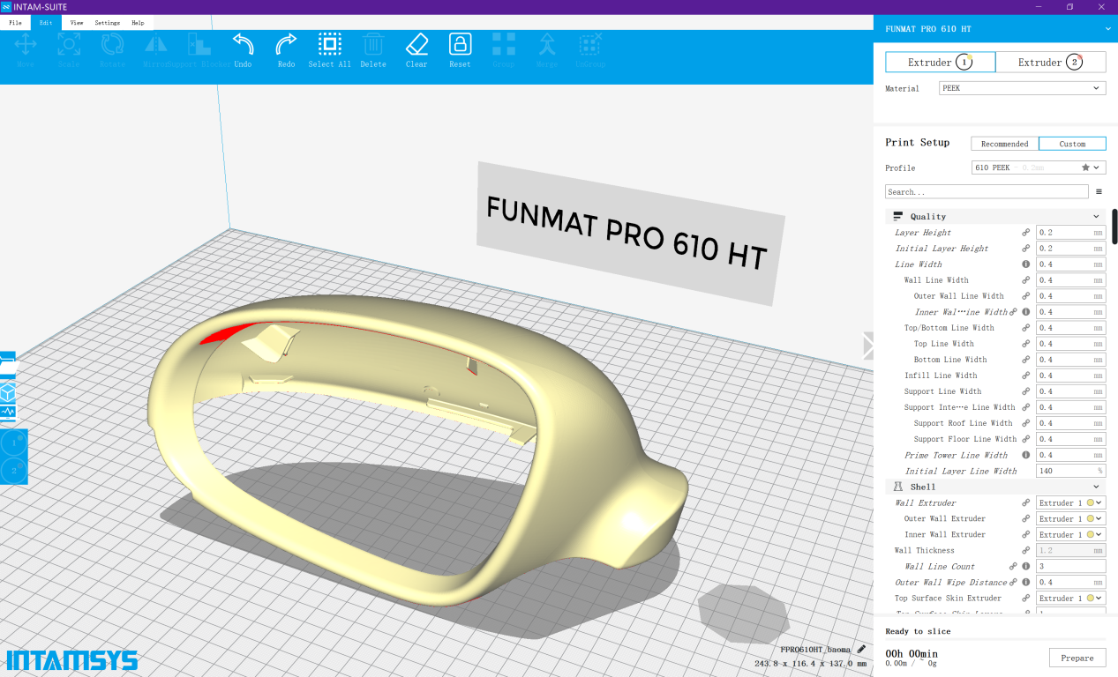
Task: Click the Group icon
Action: (x=504, y=44)
